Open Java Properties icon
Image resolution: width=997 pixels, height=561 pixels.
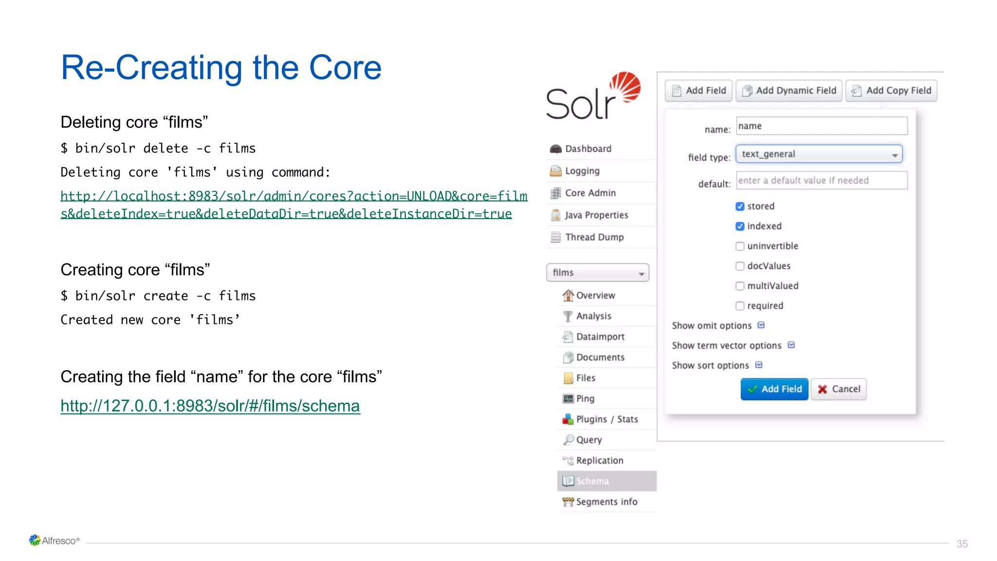[x=555, y=215]
